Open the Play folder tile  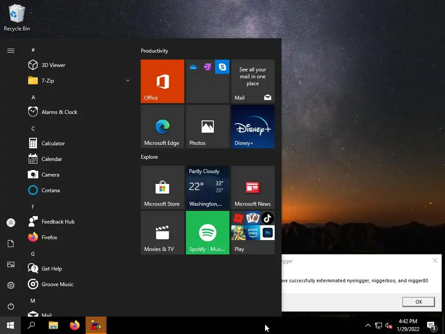pyautogui.click(x=253, y=233)
